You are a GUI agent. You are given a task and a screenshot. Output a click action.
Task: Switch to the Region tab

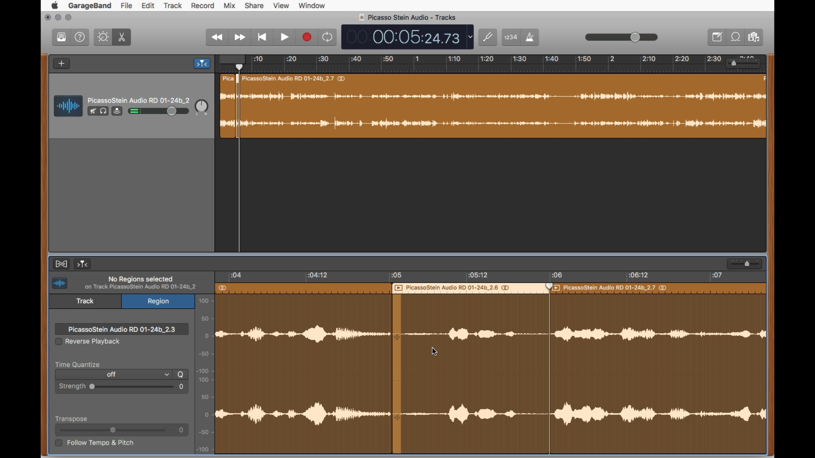pyautogui.click(x=158, y=301)
